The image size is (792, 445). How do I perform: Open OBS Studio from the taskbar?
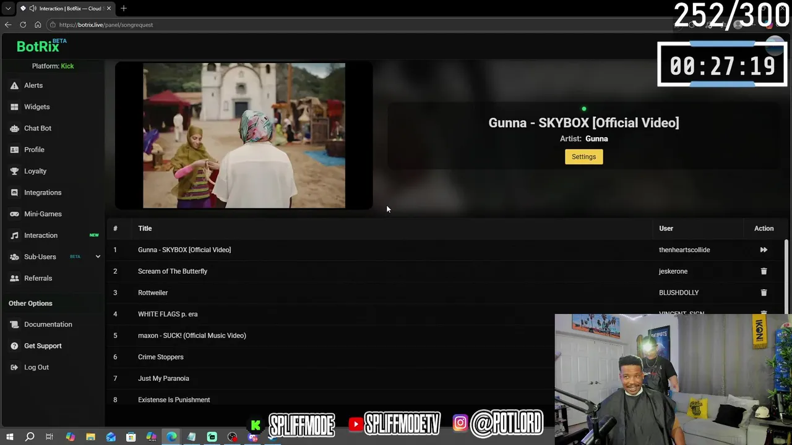[232, 437]
